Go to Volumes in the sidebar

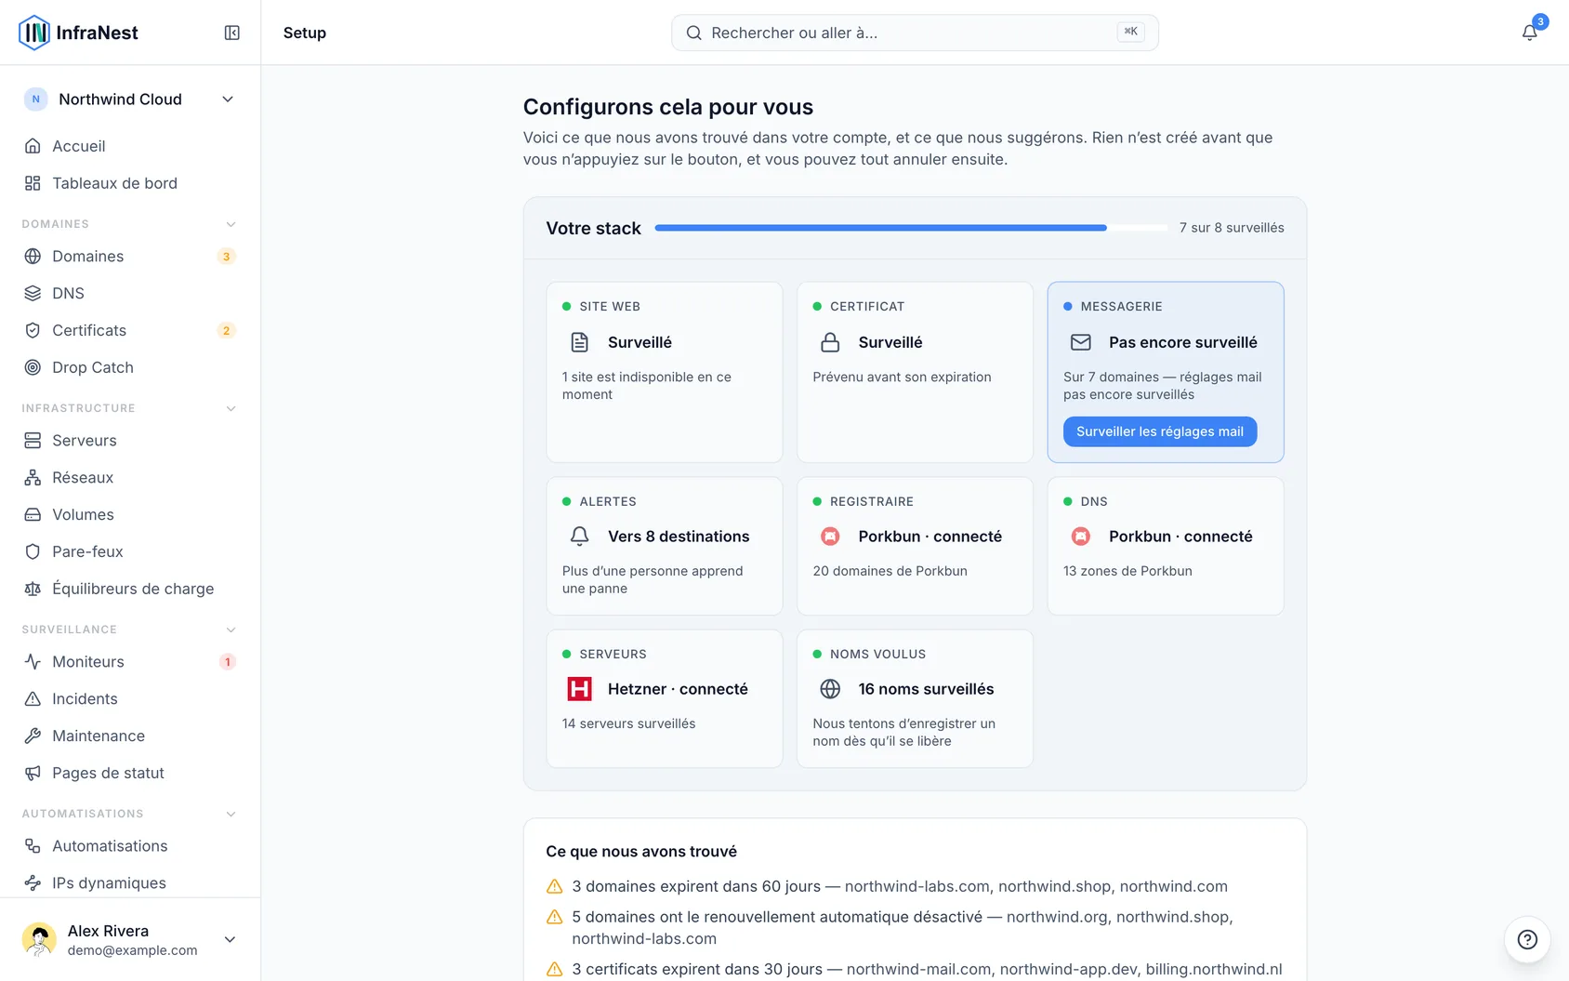click(130, 514)
